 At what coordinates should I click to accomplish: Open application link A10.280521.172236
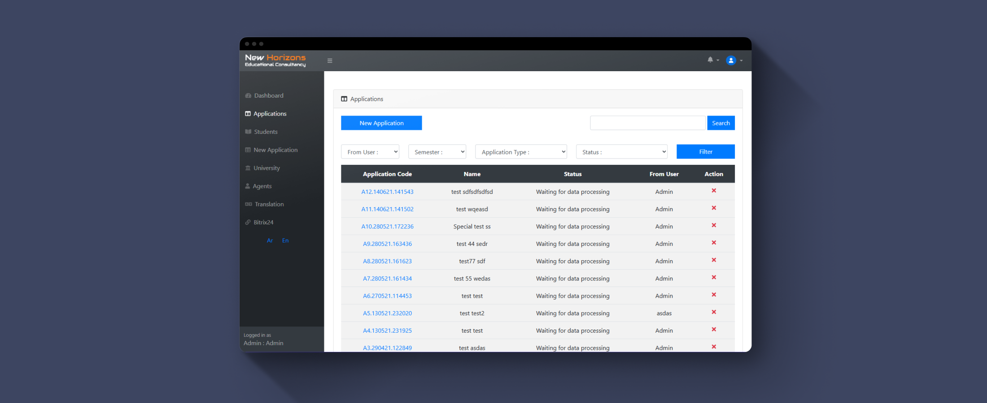[x=387, y=227]
